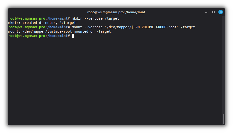
Task: Maximize the terminal window
Action: point(213,12)
